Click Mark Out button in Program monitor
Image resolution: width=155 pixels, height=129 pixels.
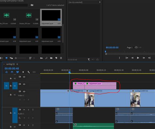[x=119, y=58]
